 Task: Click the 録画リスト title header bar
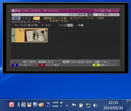tap(65, 11)
